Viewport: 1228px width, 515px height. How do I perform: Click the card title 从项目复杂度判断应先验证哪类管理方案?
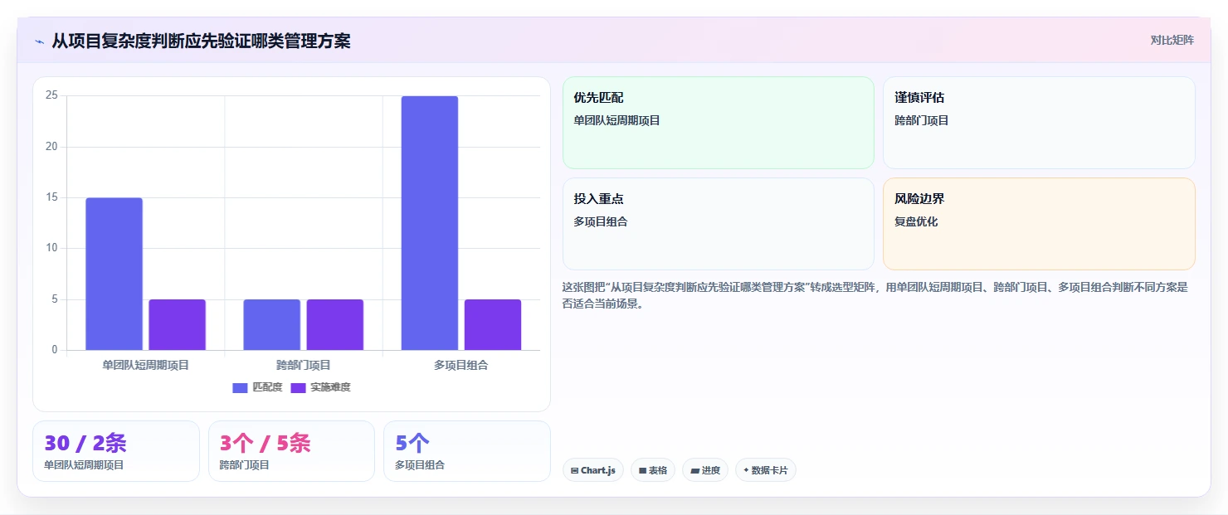(x=202, y=41)
